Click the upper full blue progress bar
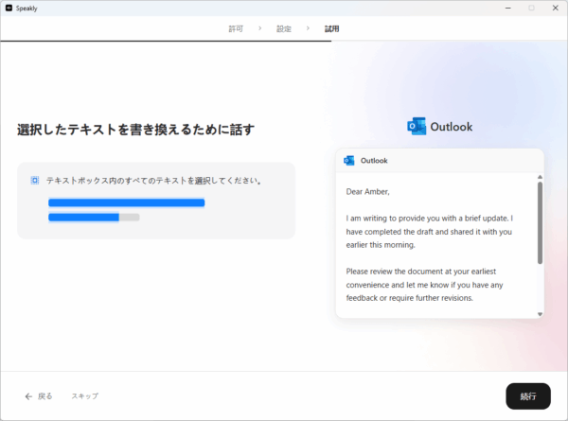This screenshot has width=568, height=421. click(x=126, y=202)
